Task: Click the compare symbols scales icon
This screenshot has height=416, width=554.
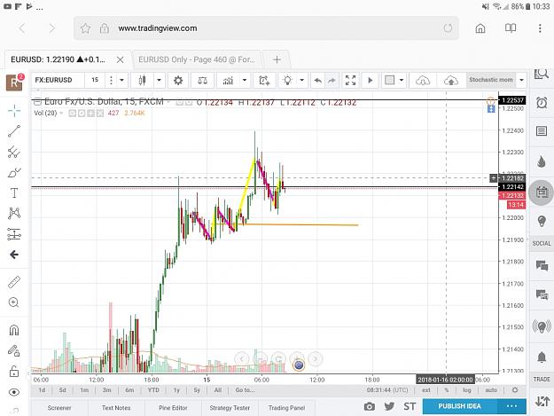Action: 202,80
